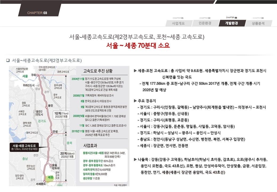Click the 동탄2 신도시 label on map
Viewport: 277px width, 192px height.
[40, 113]
